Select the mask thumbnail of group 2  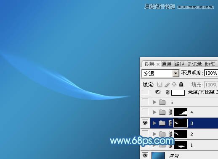[181, 134]
